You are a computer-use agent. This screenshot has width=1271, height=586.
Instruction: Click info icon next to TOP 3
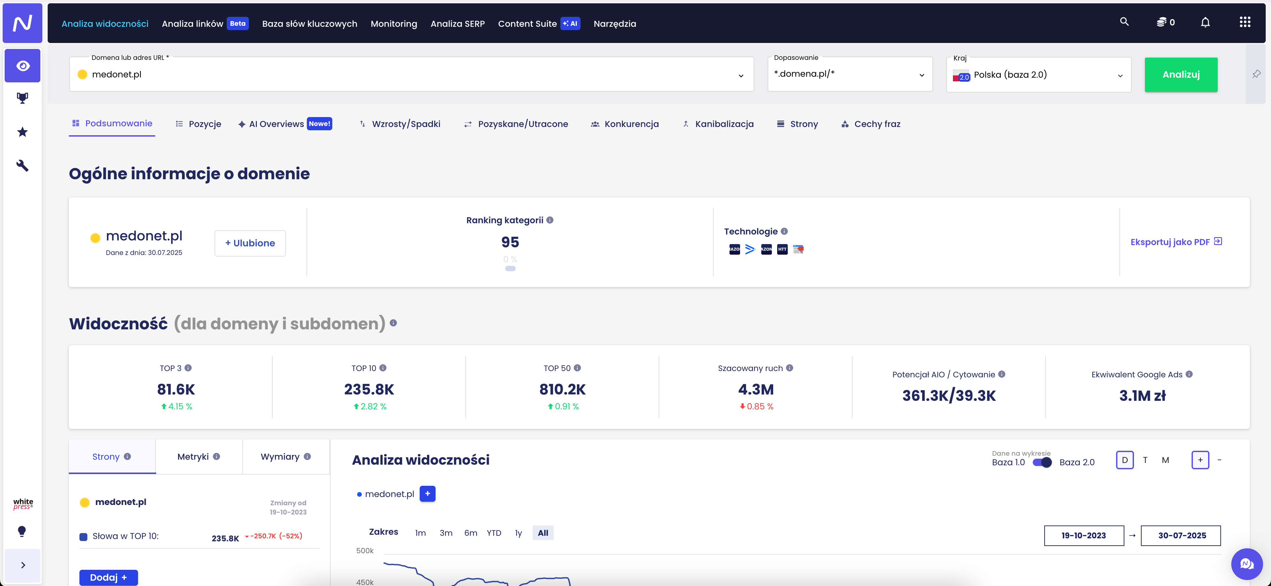188,368
